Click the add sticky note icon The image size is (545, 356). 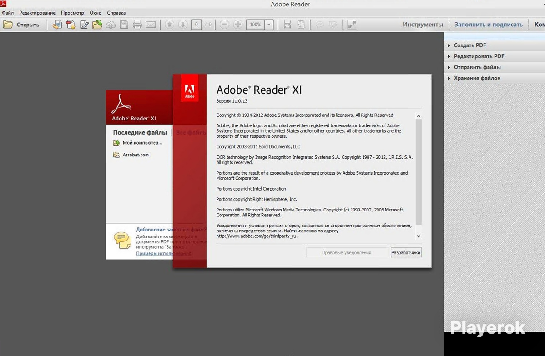[319, 25]
